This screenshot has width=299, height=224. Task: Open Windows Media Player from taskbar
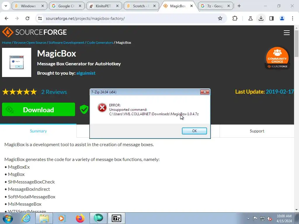click(62, 218)
